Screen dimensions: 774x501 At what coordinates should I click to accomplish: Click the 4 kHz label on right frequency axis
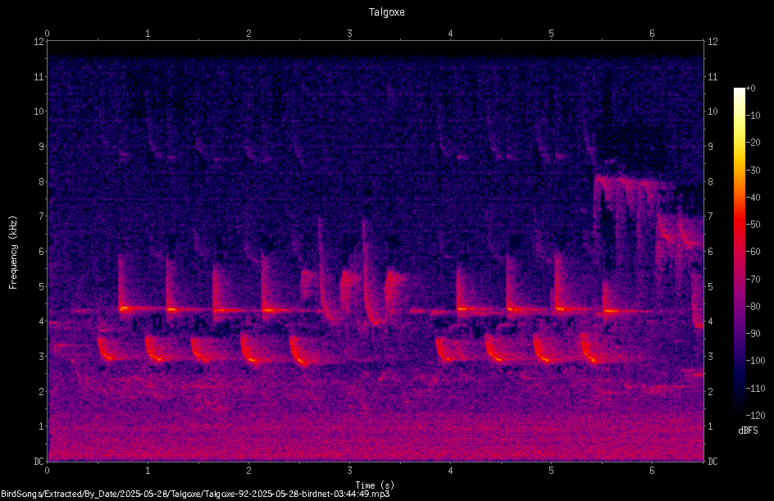[711, 321]
